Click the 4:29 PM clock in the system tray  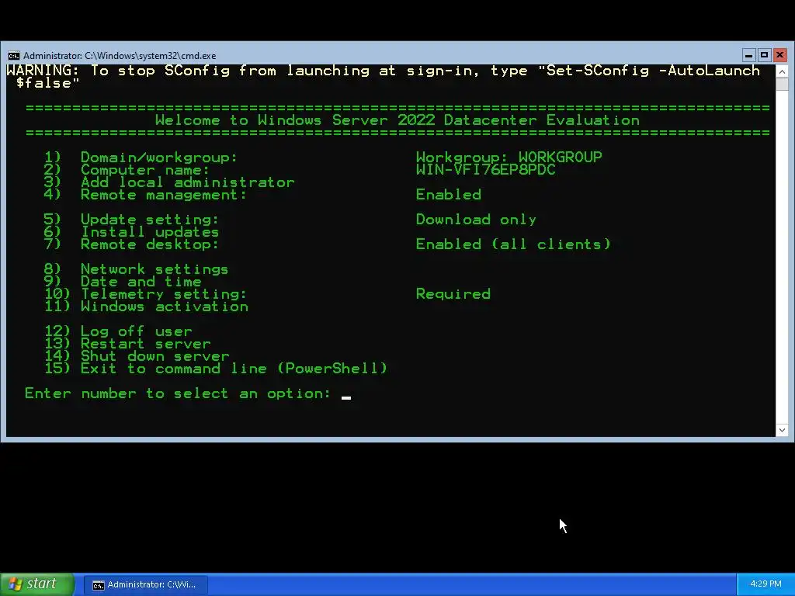765,584
